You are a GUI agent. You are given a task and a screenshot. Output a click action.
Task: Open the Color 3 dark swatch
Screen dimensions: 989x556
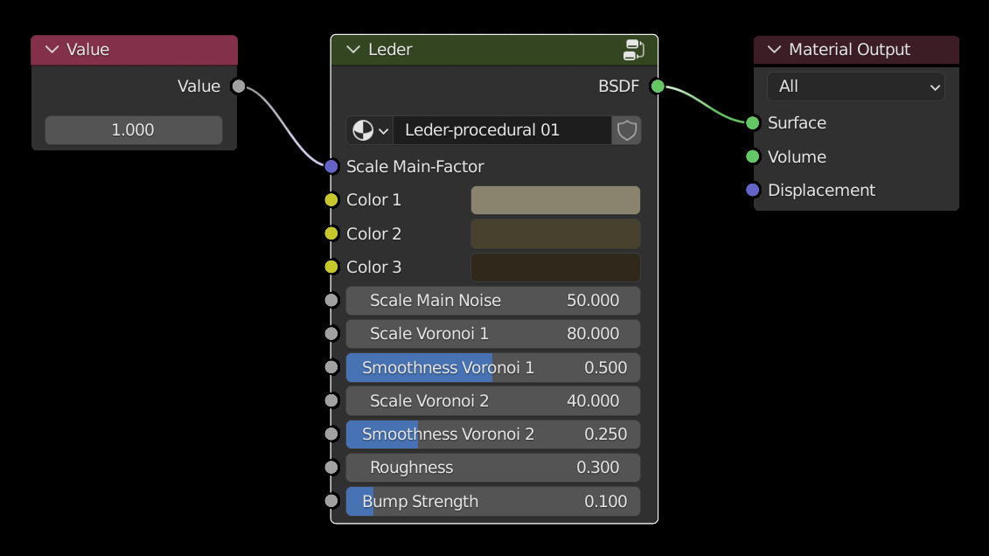[555, 268]
